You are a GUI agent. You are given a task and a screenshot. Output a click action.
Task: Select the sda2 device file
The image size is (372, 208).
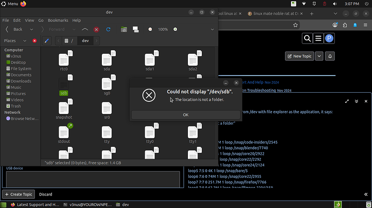[193, 61]
